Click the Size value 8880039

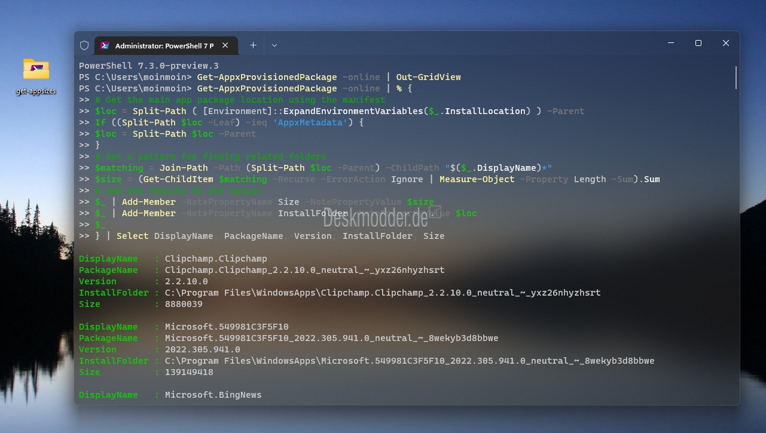click(x=184, y=304)
